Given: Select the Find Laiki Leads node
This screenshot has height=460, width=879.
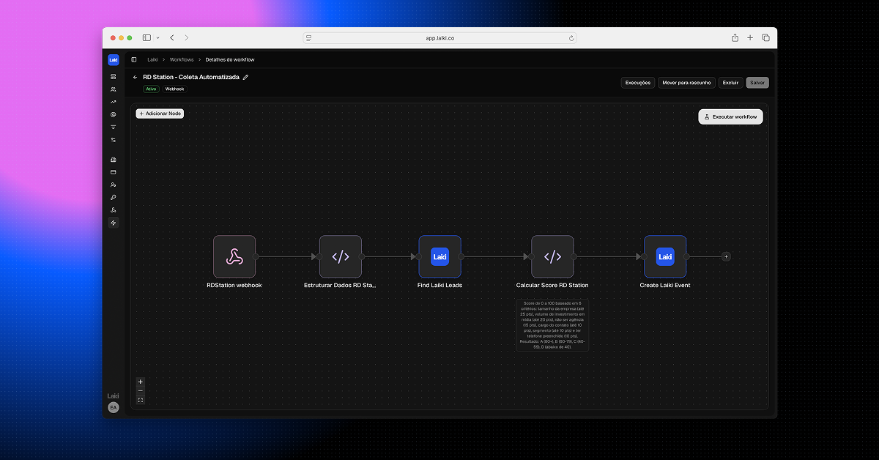Looking at the screenshot, I should 439,256.
